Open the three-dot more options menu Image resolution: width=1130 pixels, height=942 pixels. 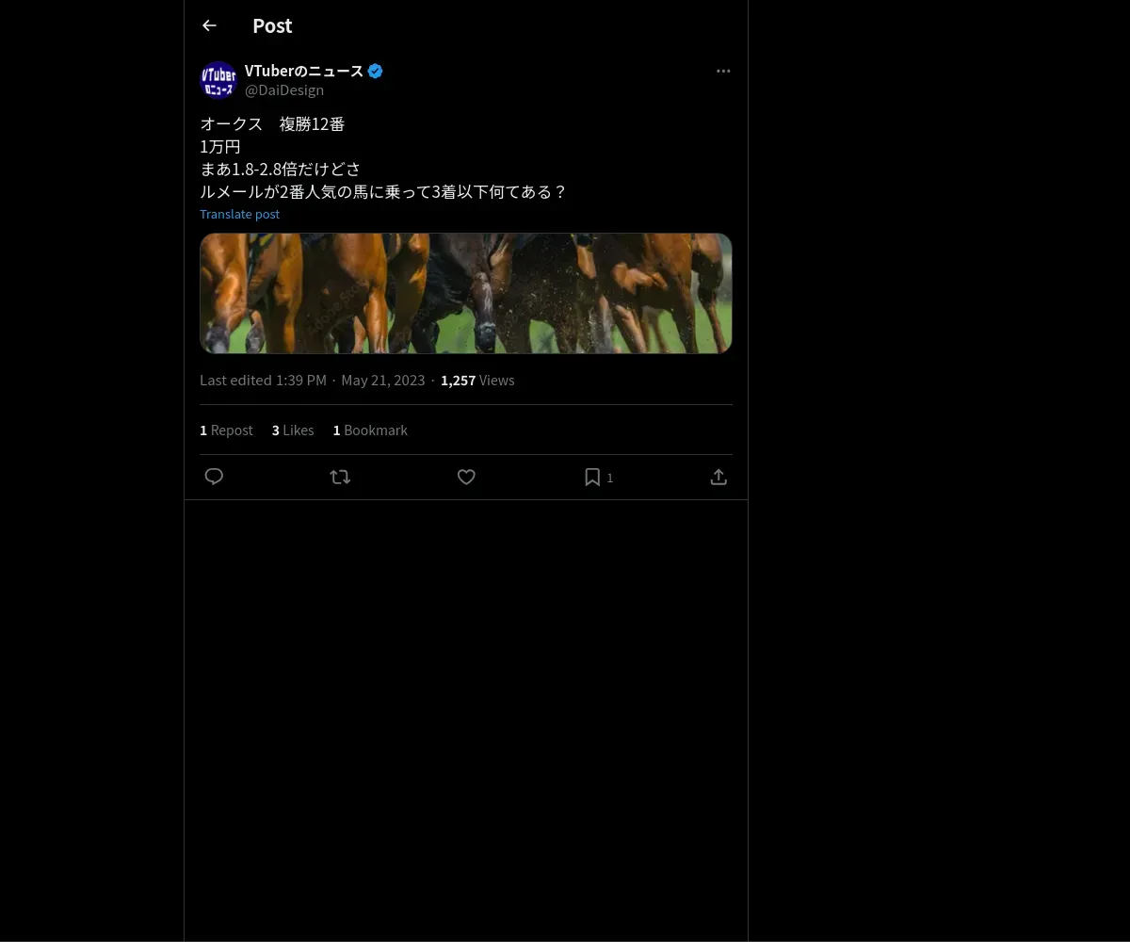click(723, 71)
